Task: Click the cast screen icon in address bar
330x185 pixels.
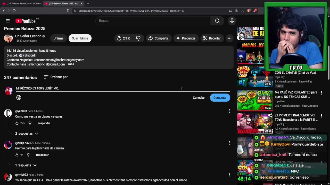Action: 231,11
